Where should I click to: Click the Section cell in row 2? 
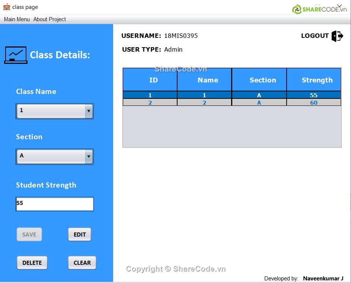click(x=259, y=103)
